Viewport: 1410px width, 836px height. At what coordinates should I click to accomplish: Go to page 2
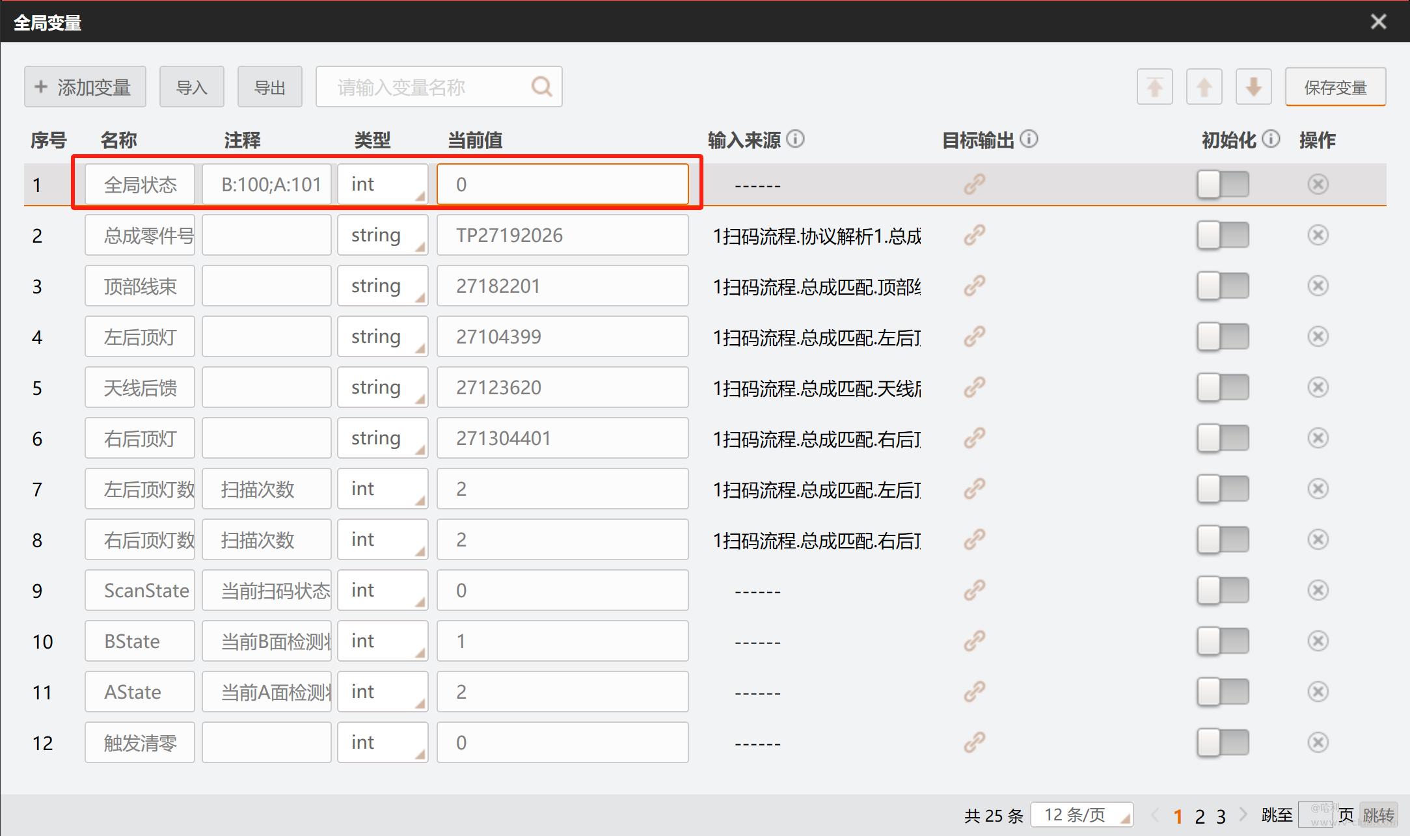coord(1200,816)
